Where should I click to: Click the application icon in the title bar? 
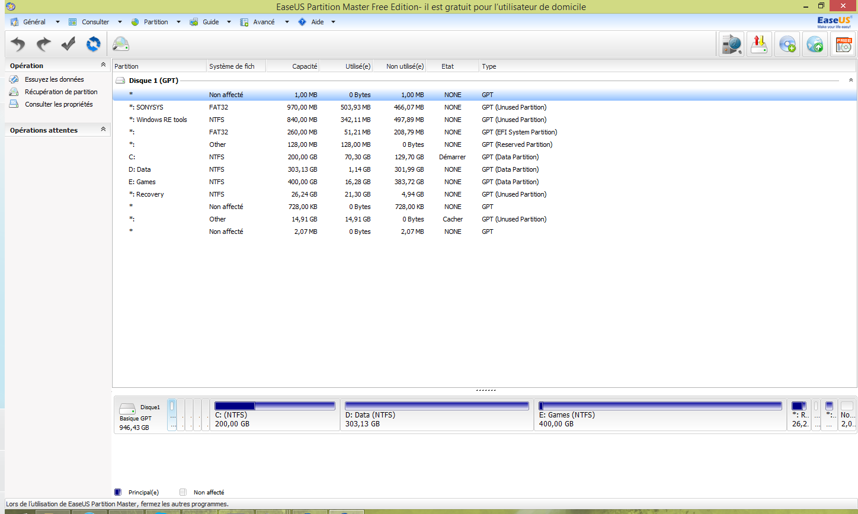point(10,7)
